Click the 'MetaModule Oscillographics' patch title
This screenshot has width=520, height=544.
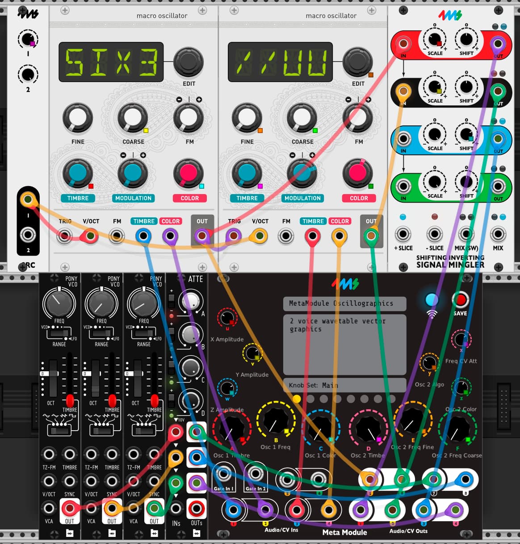(x=341, y=303)
